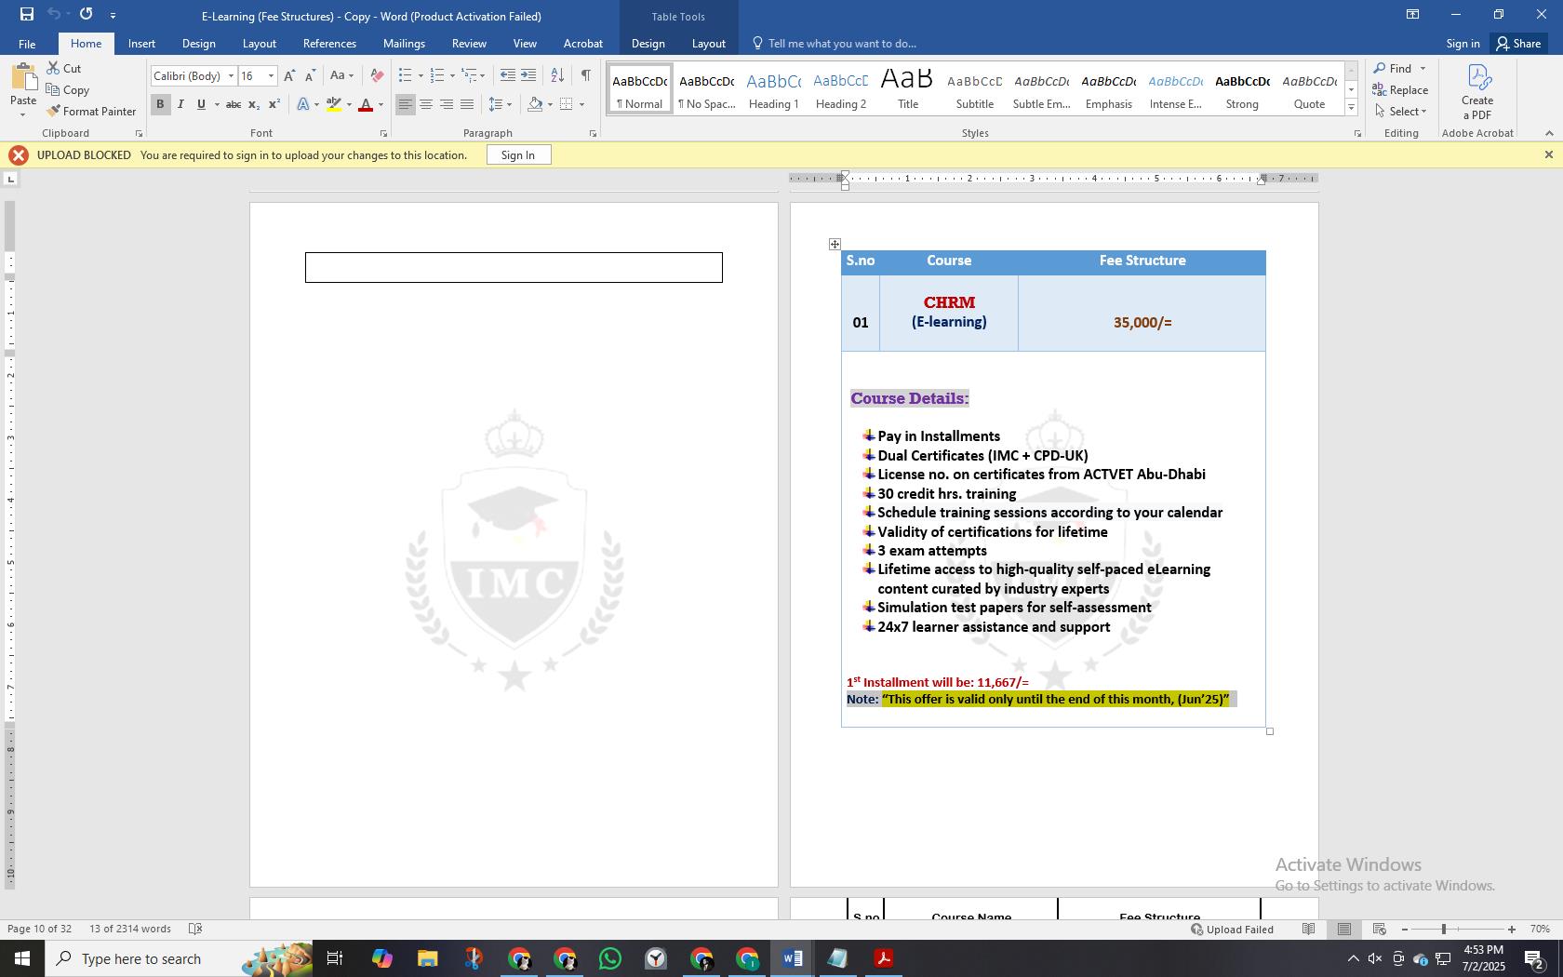Save the document from Quick Access Toolbar
Image resolution: width=1563 pixels, height=977 pixels.
click(x=26, y=14)
